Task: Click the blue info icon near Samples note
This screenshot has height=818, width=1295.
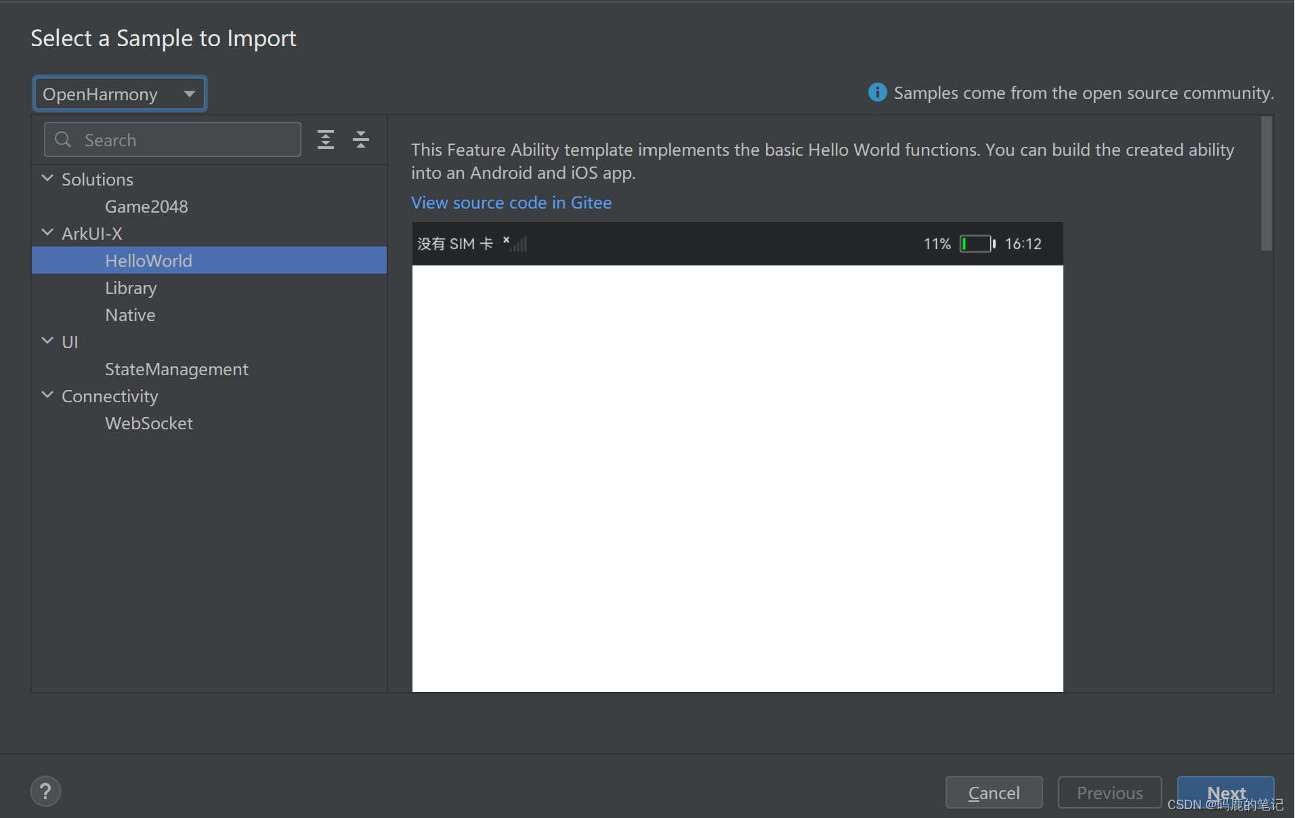Action: pyautogui.click(x=877, y=92)
